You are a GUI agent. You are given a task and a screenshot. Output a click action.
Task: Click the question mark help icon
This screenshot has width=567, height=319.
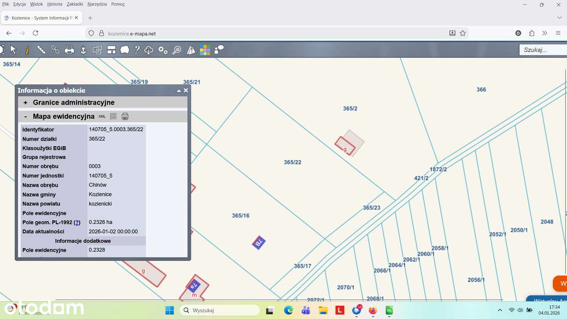tap(137, 50)
